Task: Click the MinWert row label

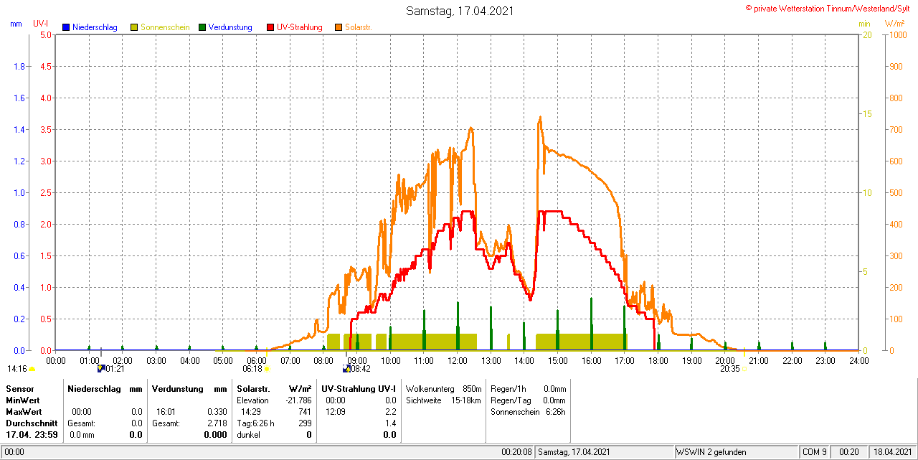Action: [x=23, y=400]
